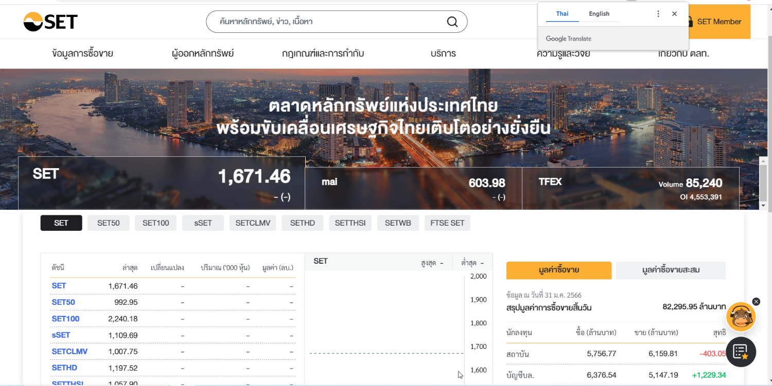Click the เปลี่ยนแปลง column header
The height and width of the screenshot is (386, 772).
pos(167,268)
